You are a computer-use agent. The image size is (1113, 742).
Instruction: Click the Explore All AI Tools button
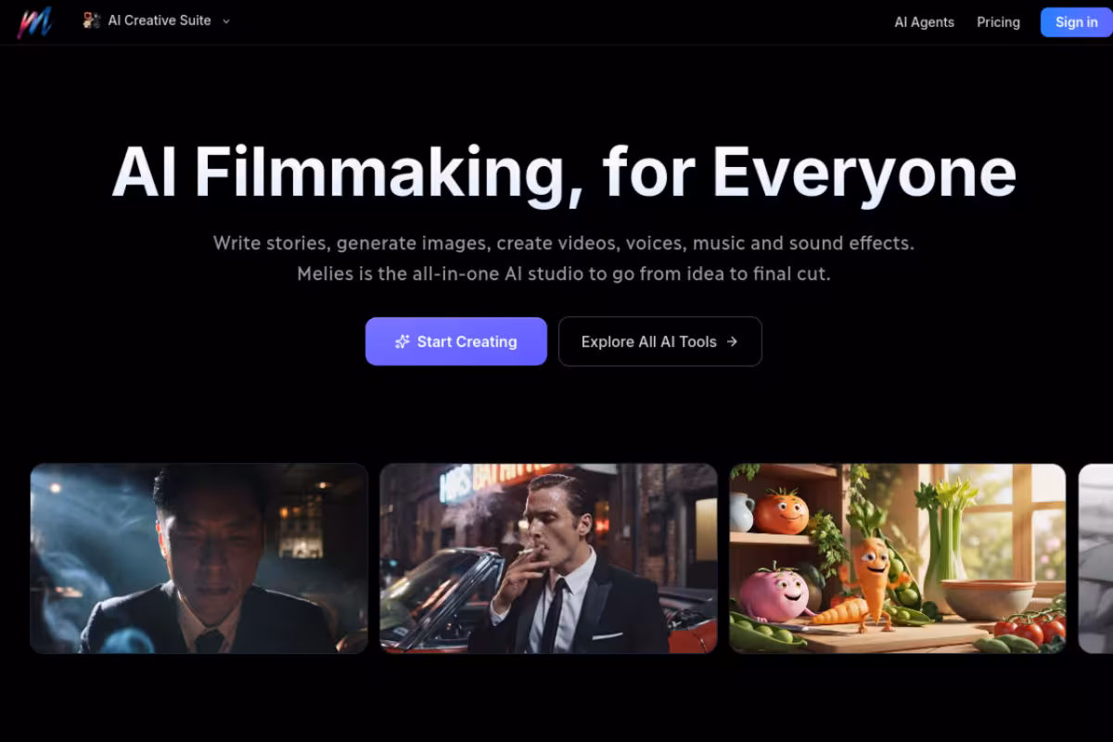click(659, 341)
